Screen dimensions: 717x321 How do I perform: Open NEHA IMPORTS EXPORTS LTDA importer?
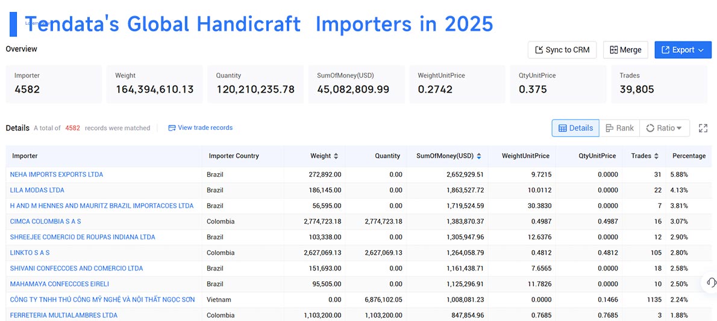[57, 175]
